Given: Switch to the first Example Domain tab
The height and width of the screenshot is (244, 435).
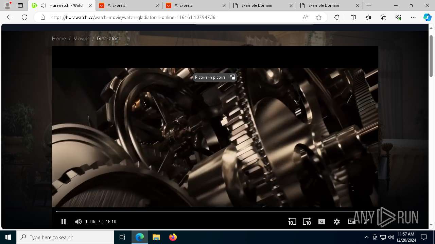Looking at the screenshot, I should (x=262, y=5).
